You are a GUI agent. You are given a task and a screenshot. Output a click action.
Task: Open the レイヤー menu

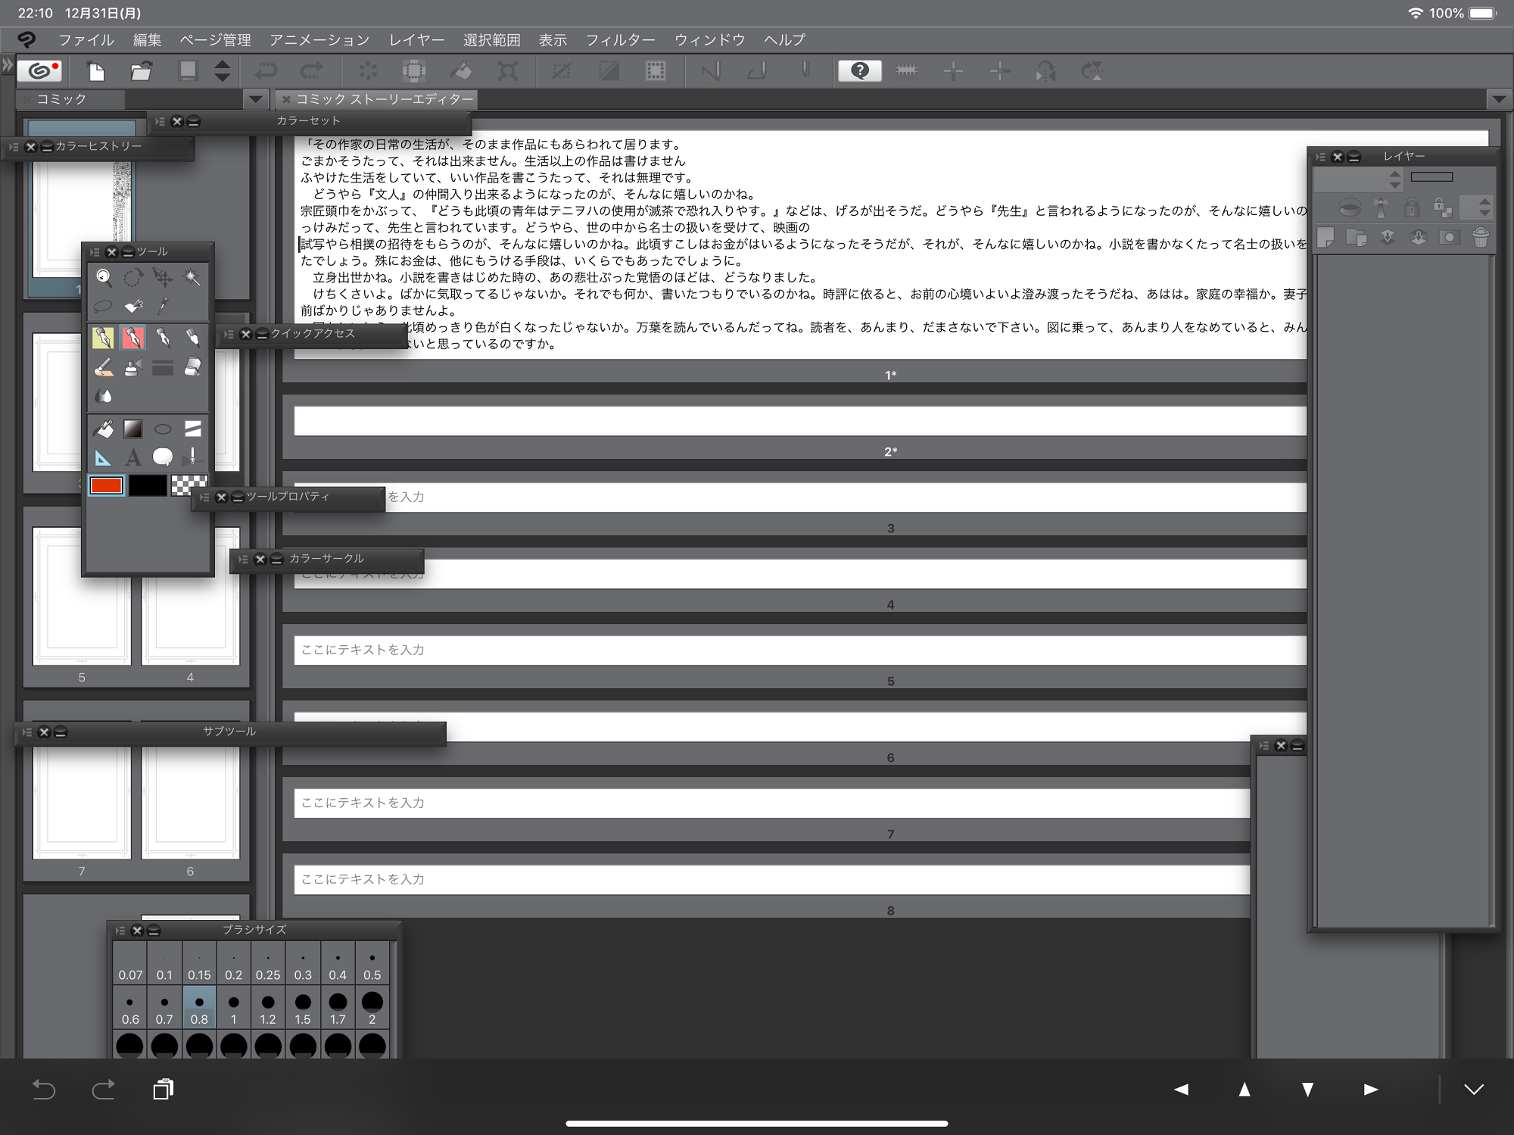(416, 40)
